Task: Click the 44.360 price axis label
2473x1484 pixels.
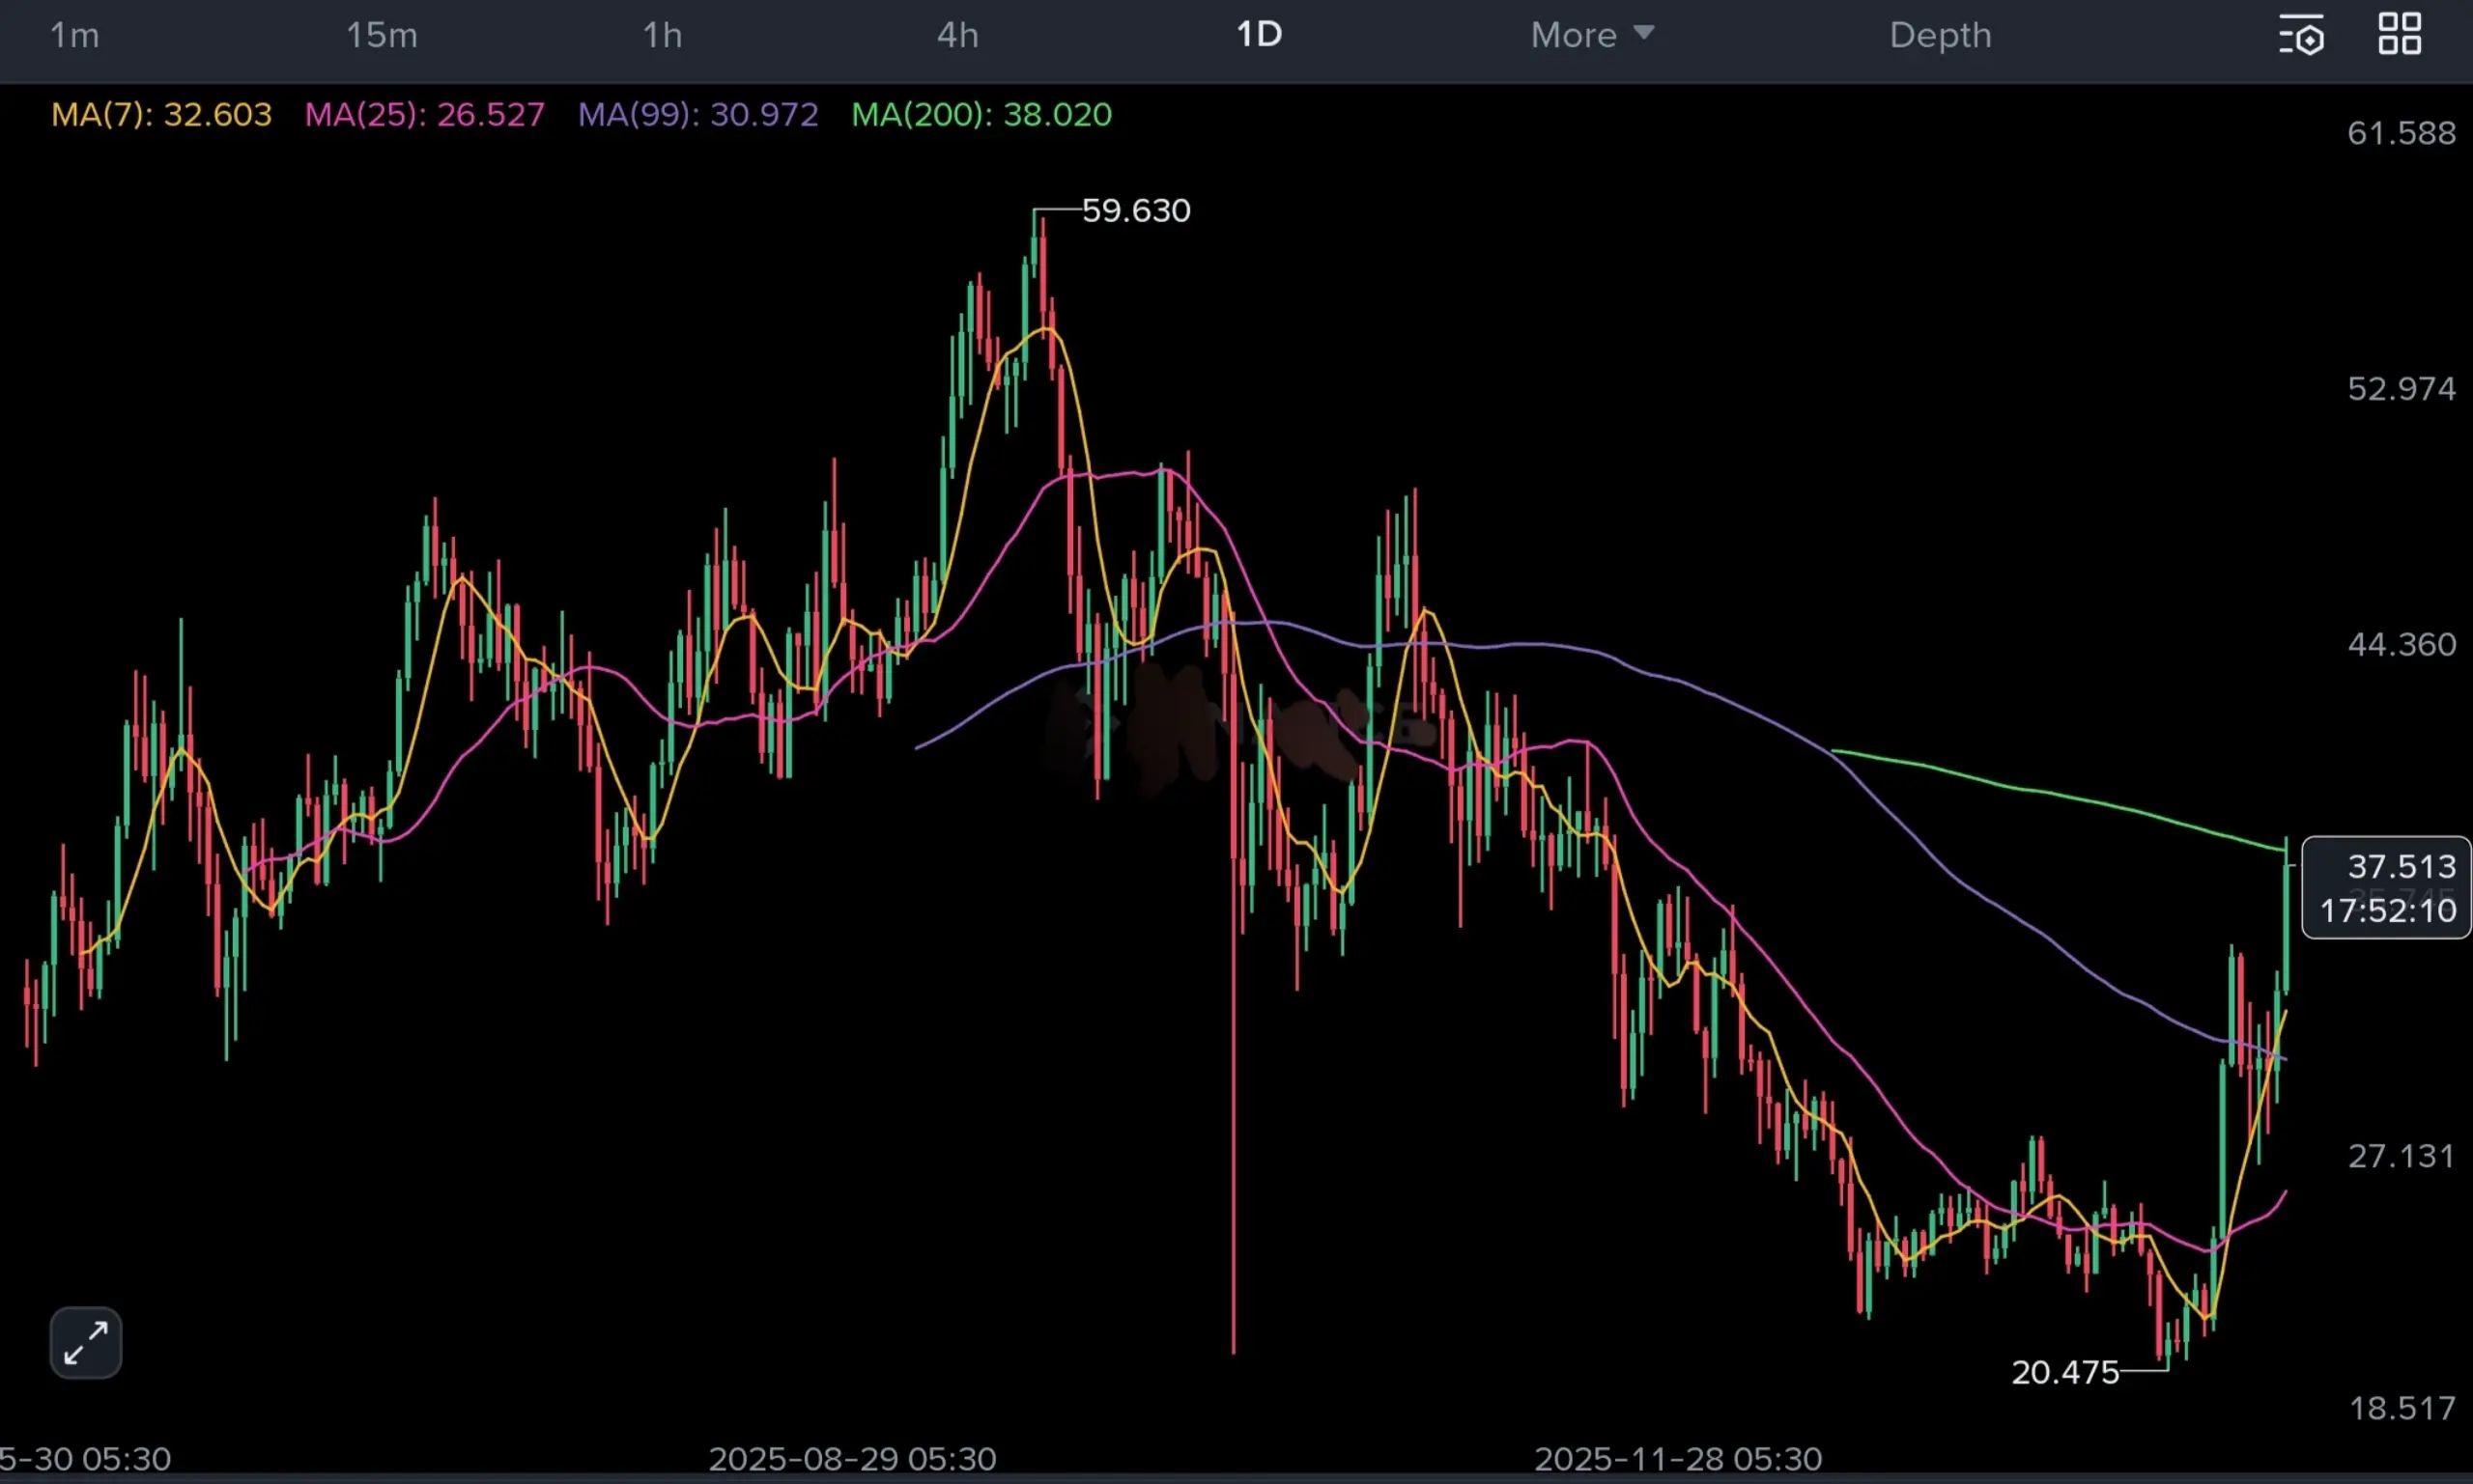Action: tap(2401, 645)
